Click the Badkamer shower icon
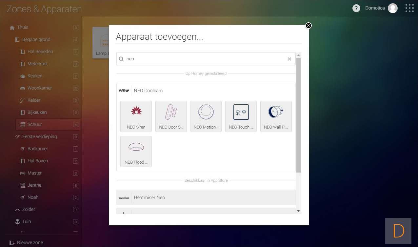 coord(23,149)
